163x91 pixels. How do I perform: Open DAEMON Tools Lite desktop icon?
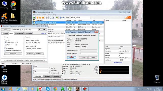click(4, 80)
